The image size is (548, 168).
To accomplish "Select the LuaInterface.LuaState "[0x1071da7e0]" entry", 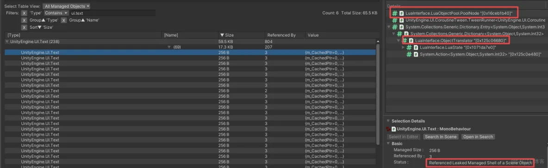I will (x=458, y=48).
